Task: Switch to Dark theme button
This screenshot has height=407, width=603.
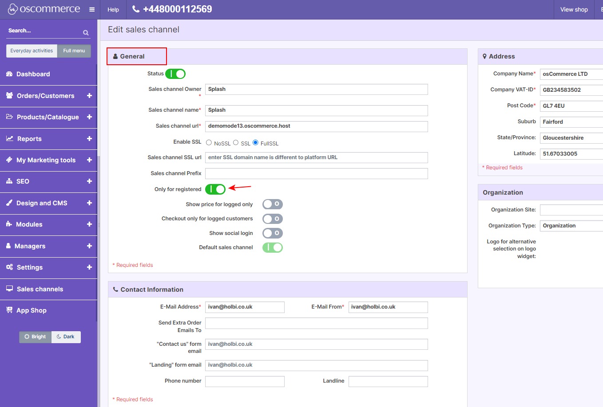Action: [x=66, y=337]
